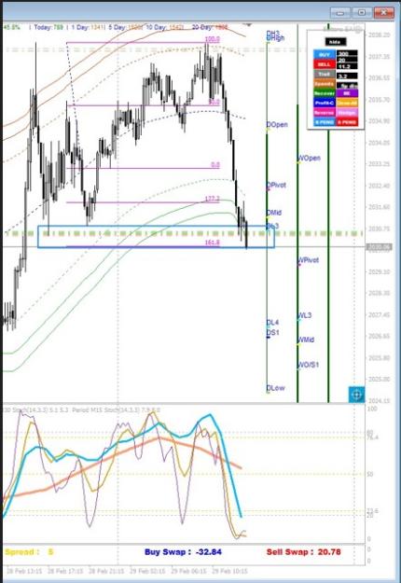Click the 127.2 Fibonacci level label
Image resolution: width=401 pixels, height=583 pixels.
pyautogui.click(x=213, y=199)
